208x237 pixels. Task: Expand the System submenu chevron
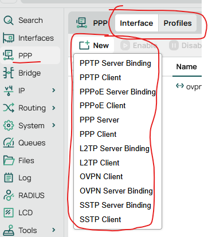pyautogui.click(x=54, y=125)
